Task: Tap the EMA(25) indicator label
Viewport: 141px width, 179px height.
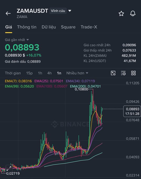Action: click(49, 81)
